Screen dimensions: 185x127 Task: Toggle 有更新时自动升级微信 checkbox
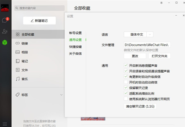coord(126,76)
